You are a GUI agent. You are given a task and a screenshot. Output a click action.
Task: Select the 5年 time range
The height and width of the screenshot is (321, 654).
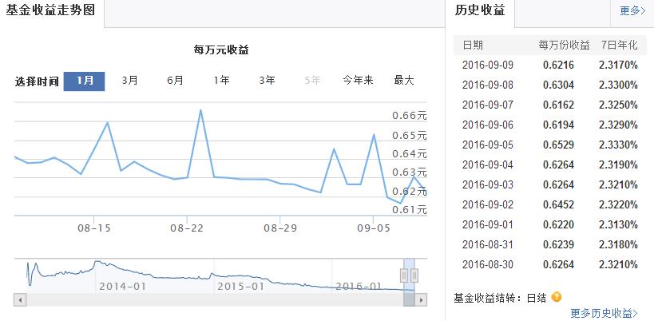[x=312, y=81]
